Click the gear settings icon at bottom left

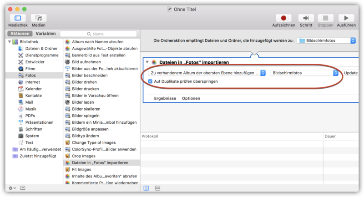(11, 188)
